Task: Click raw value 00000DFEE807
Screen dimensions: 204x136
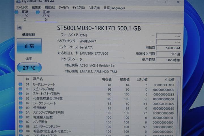Action: 164,85
